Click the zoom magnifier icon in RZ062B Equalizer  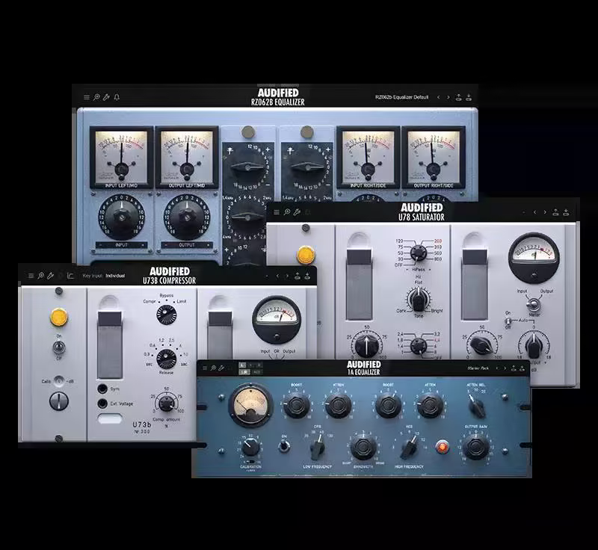(96, 98)
